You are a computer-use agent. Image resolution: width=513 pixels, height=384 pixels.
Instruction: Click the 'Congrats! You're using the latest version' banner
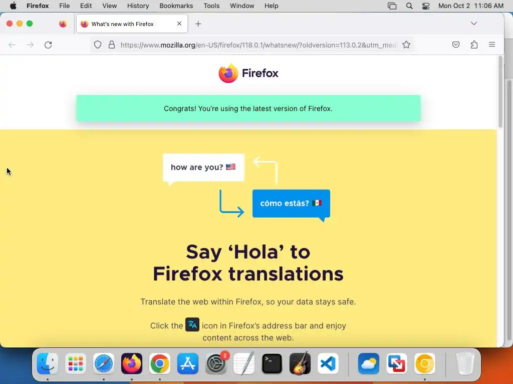248,108
